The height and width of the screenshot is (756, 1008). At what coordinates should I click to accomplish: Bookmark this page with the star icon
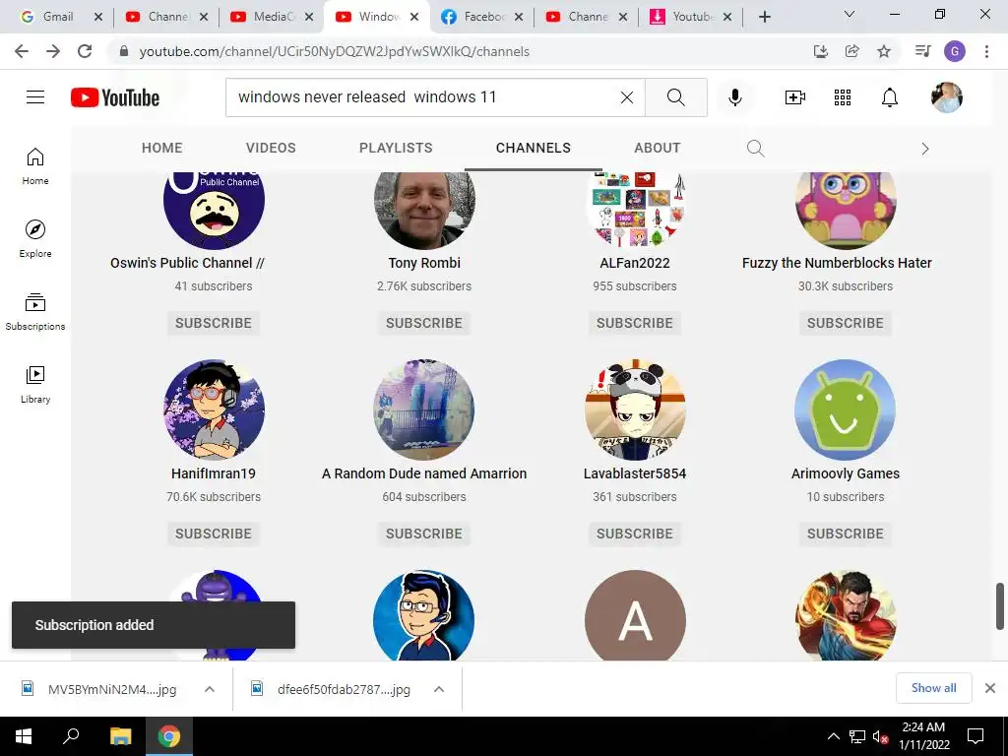884,51
